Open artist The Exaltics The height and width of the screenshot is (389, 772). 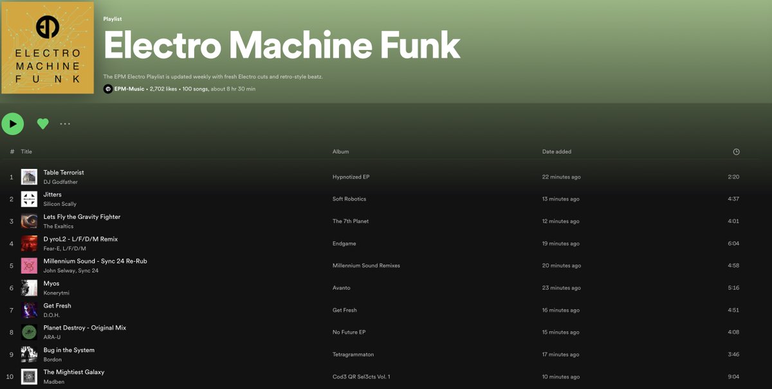click(59, 226)
